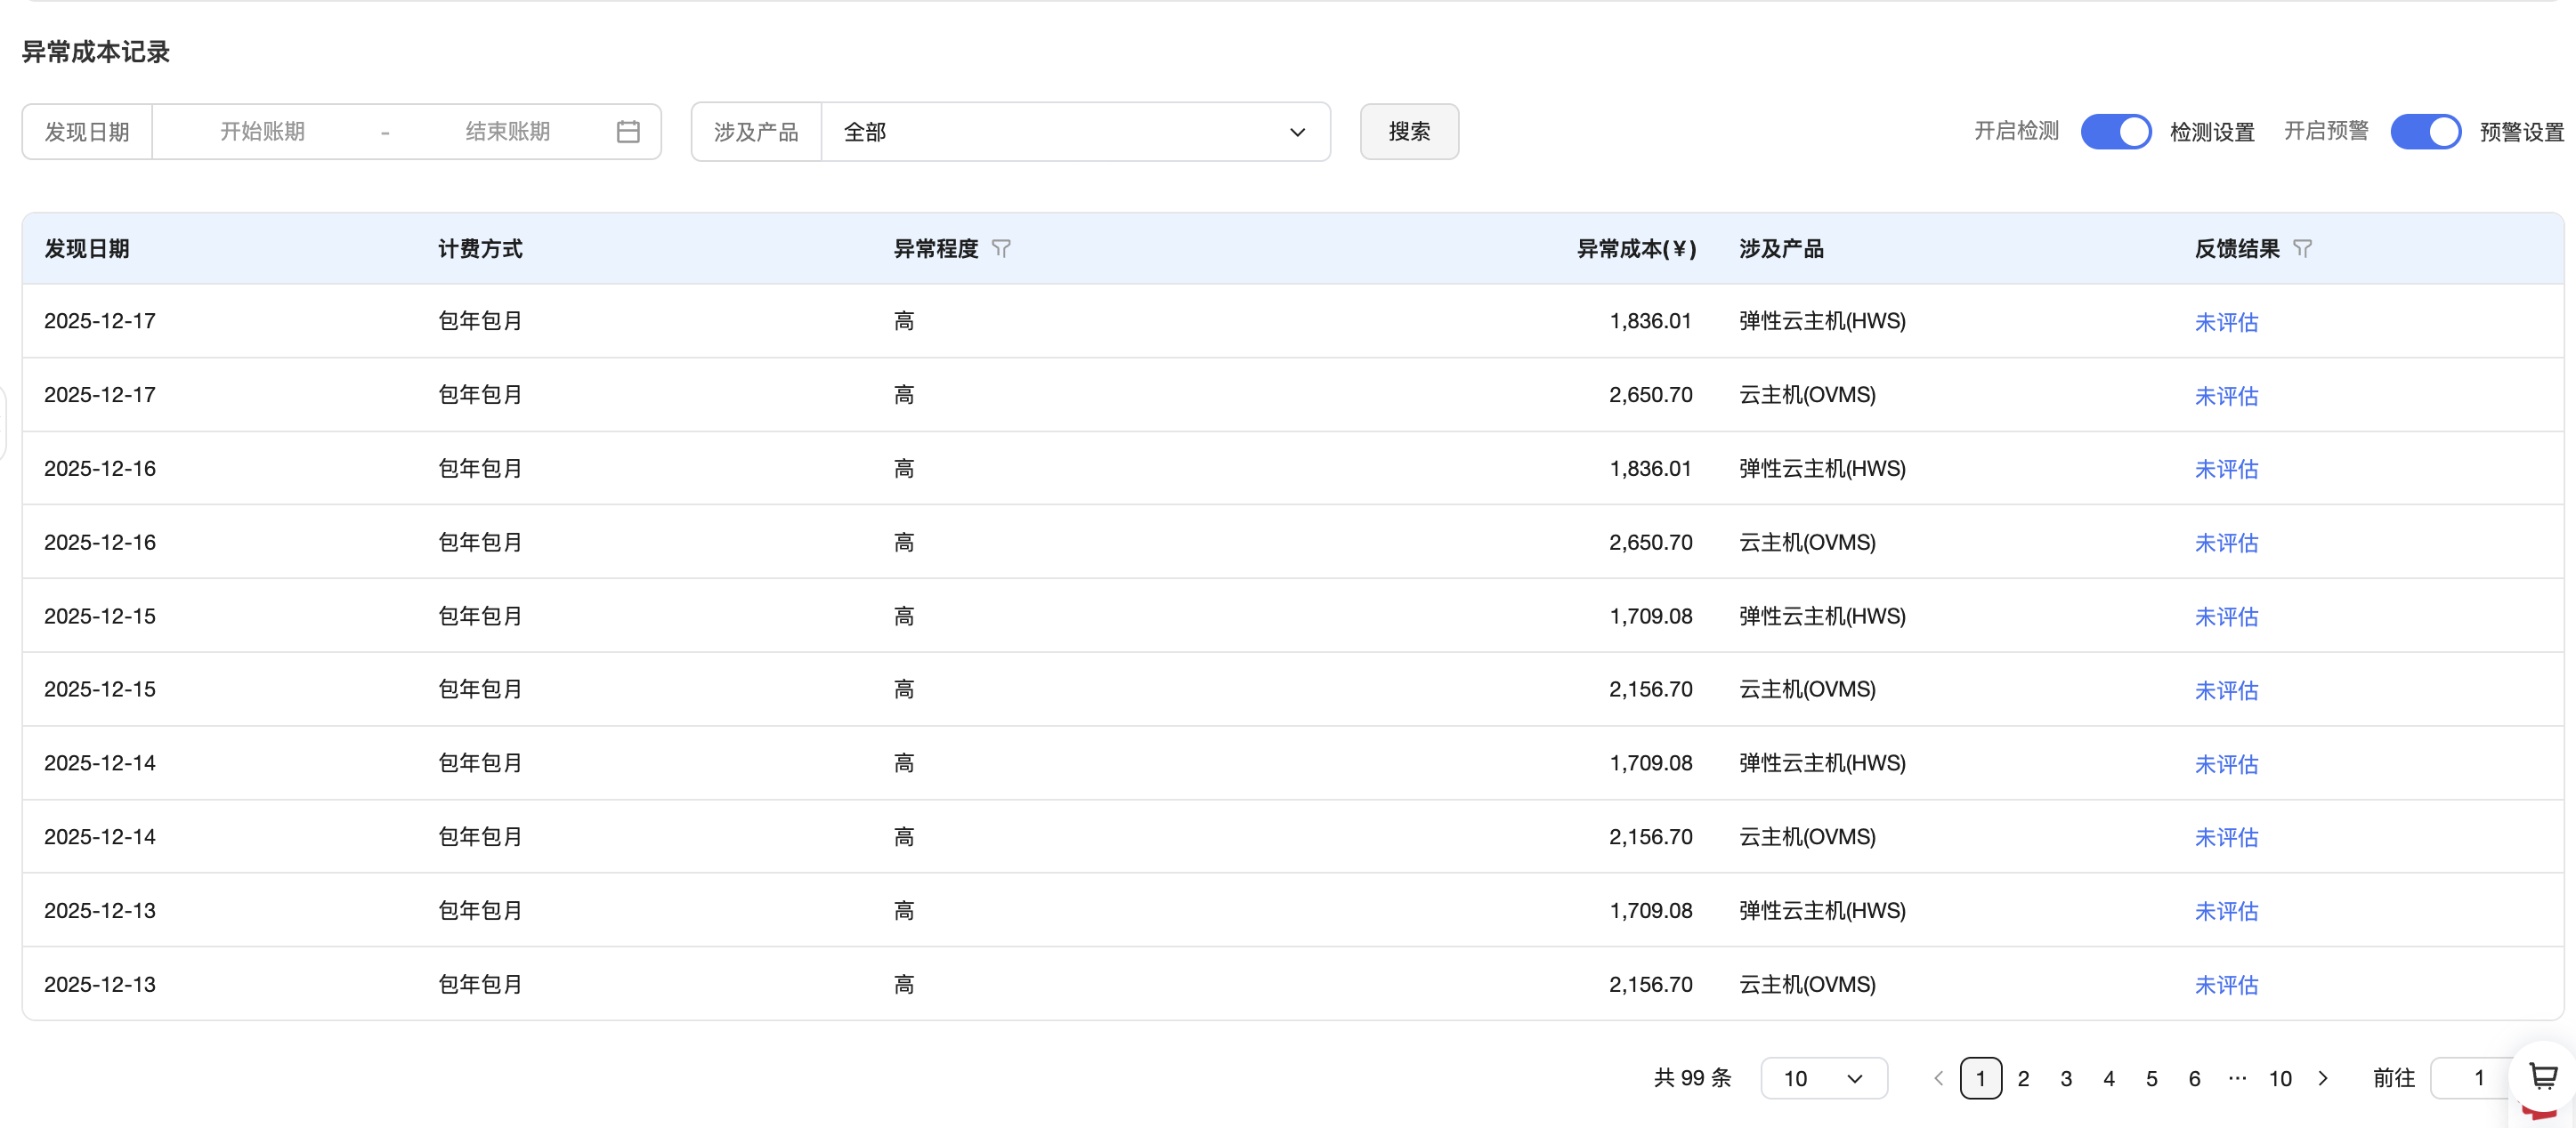Viewport: 2576px width, 1128px height.
Task: Go to the previous page arrow
Action: (1938, 1078)
